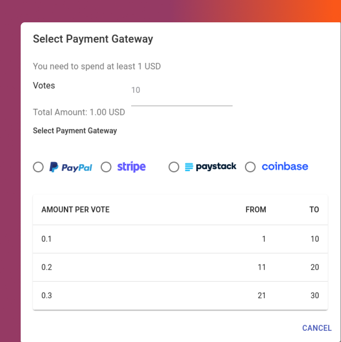Viewport: 341px width, 342px height.
Task: Choose the Coinbase radio option
Action: (250, 167)
